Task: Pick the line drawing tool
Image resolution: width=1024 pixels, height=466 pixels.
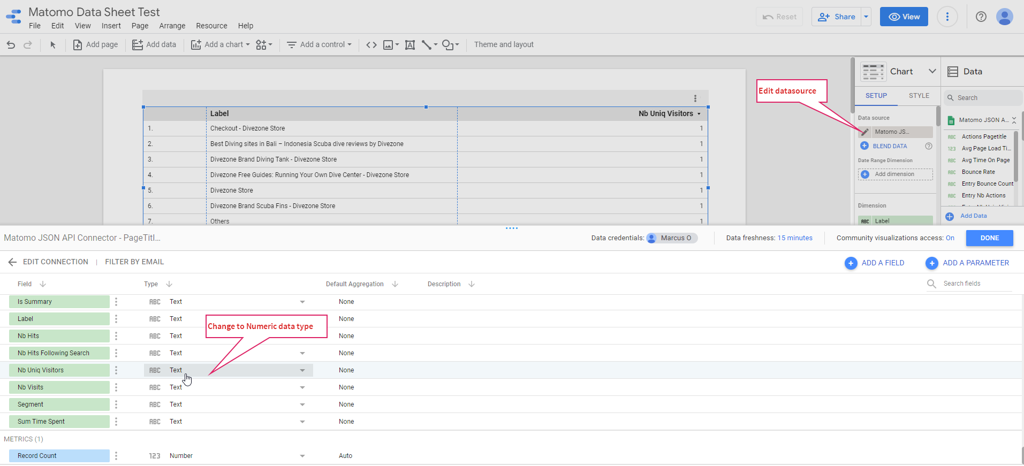Action: point(427,45)
